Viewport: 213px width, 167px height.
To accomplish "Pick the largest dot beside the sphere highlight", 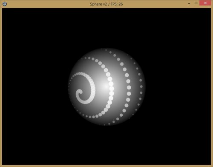I will pos(112,89).
